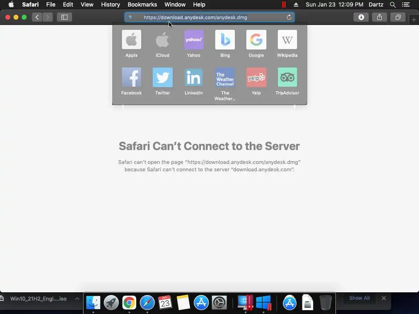Open the Edit menu
The width and height of the screenshot is (419, 314).
pyautogui.click(x=68, y=4)
